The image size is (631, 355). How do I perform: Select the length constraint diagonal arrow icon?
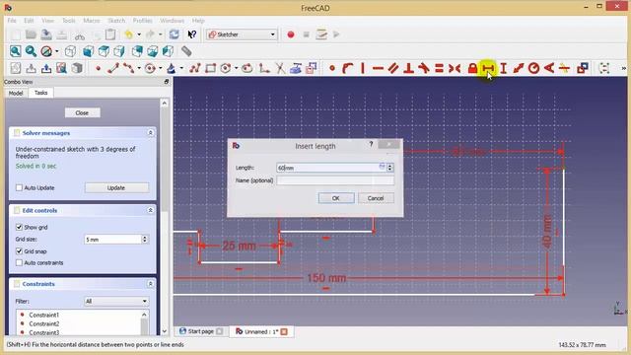coord(519,68)
